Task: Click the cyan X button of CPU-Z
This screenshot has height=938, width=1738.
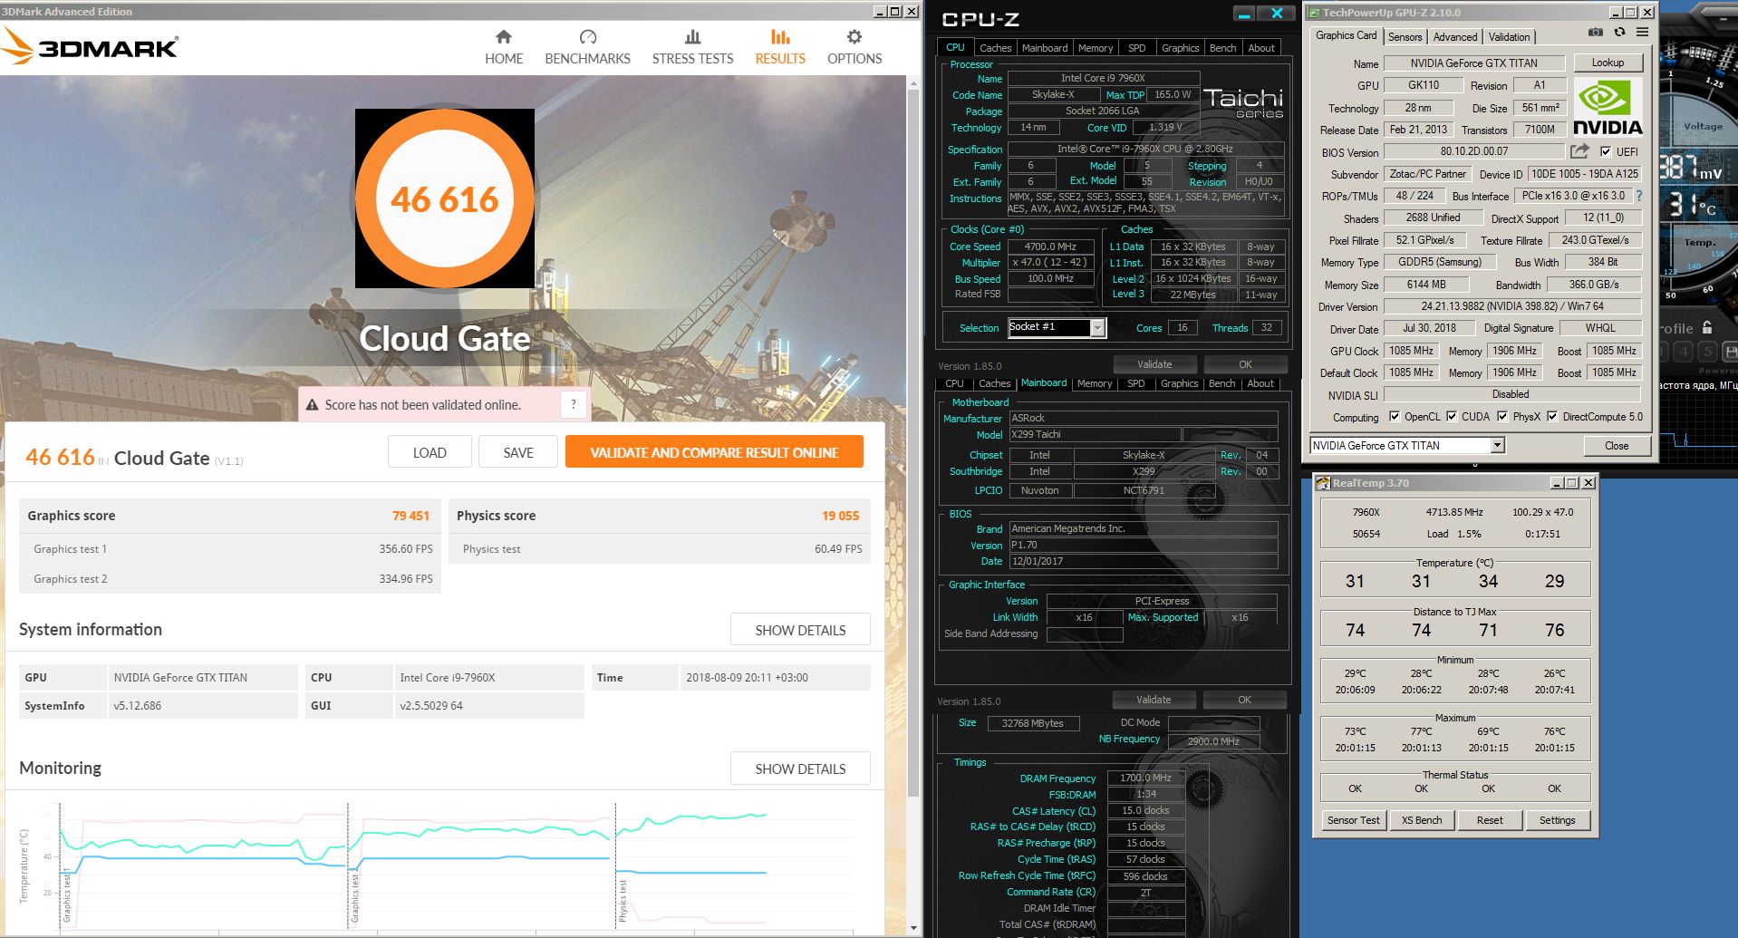Action: click(x=1277, y=14)
